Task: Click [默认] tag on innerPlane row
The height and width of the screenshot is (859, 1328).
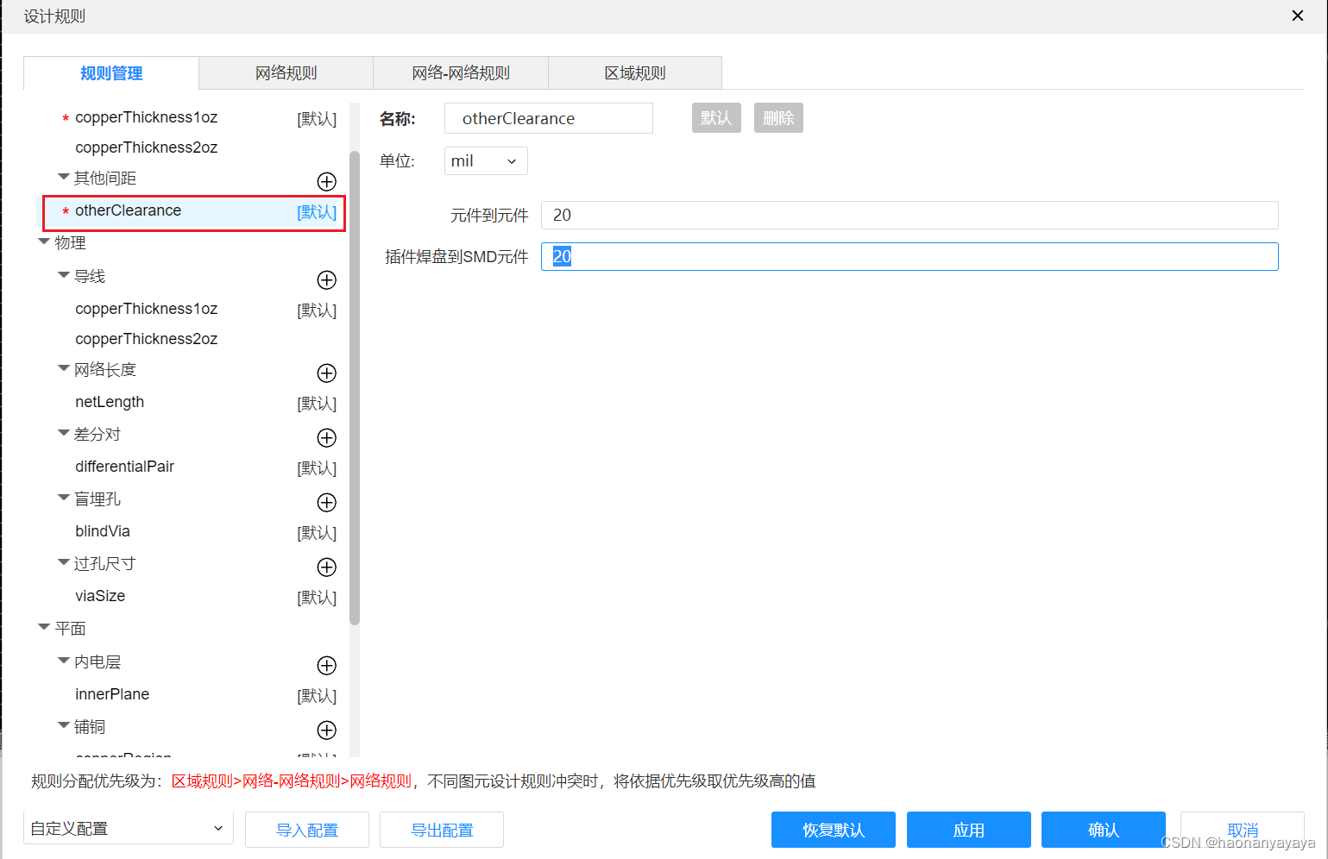Action: pyautogui.click(x=317, y=696)
